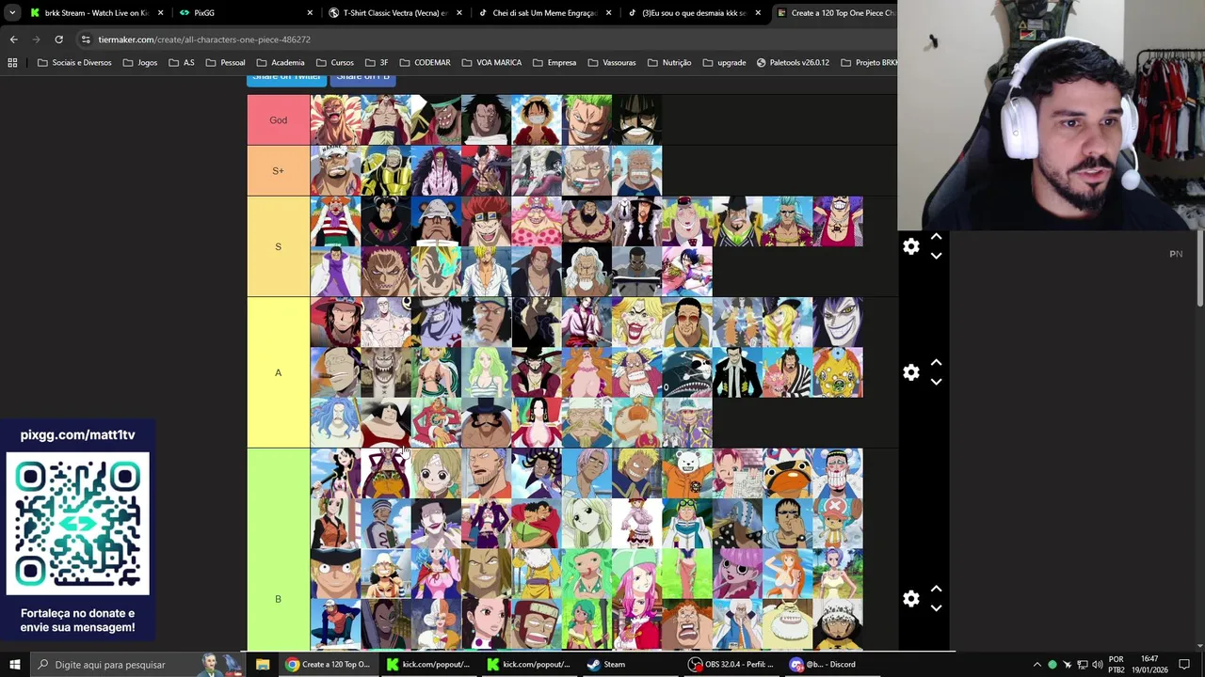
Task: Show hidden system tray icons
Action: 1037,665
